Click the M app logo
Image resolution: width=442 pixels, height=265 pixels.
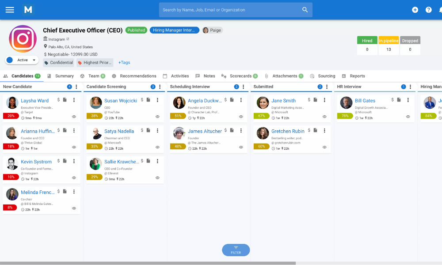(x=28, y=10)
